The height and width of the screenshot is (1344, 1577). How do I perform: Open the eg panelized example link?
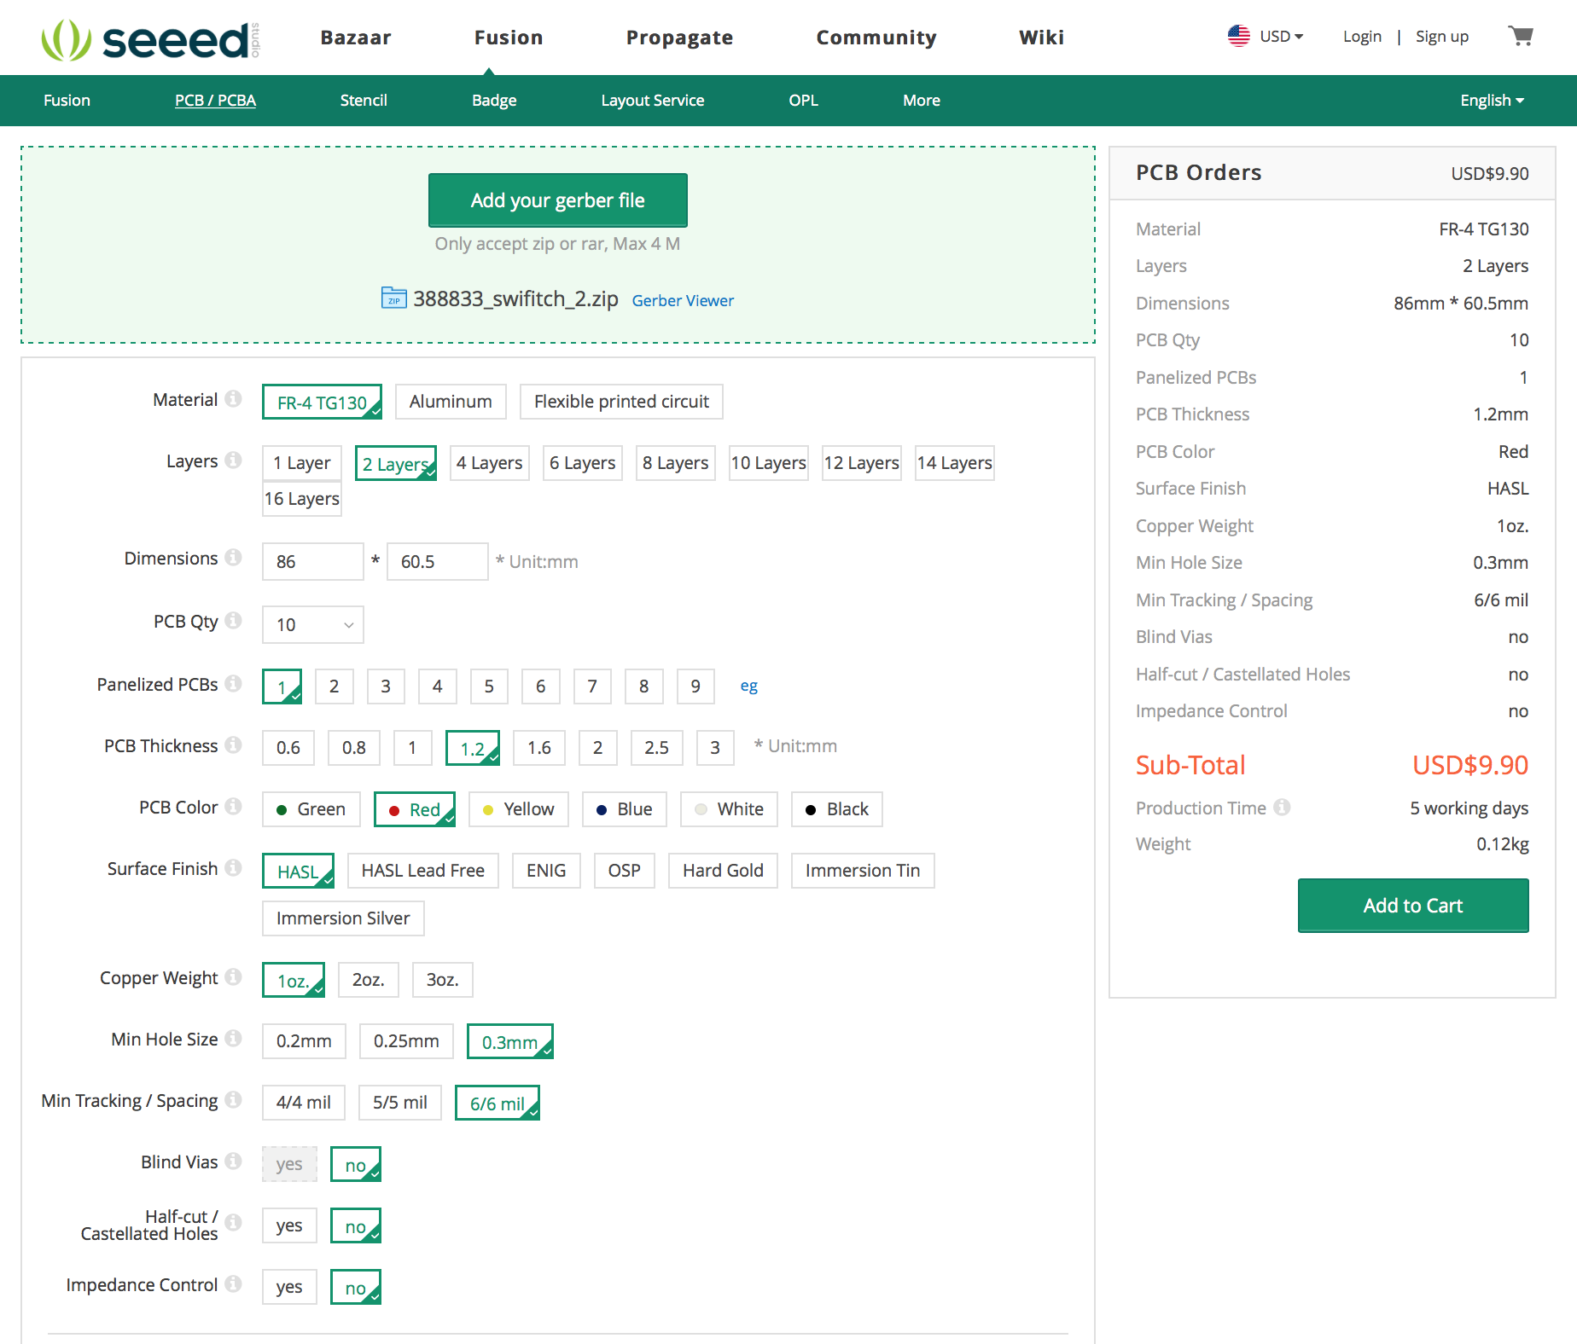748,686
